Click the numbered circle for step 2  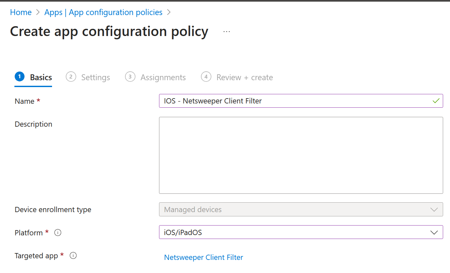tap(71, 77)
